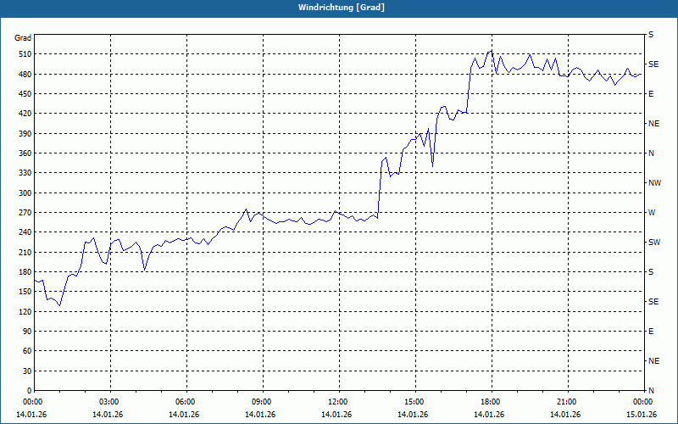This screenshot has height=424, width=678.
Task: Click the Grad unit label above y-axis
Action: [23, 38]
